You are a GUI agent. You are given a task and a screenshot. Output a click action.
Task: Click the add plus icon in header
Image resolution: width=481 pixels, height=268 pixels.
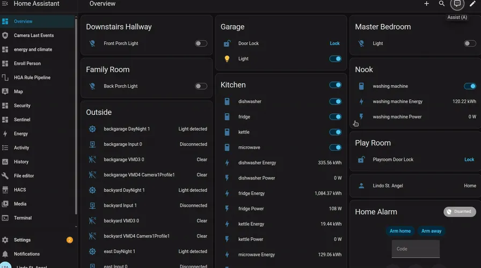pyautogui.click(x=426, y=4)
